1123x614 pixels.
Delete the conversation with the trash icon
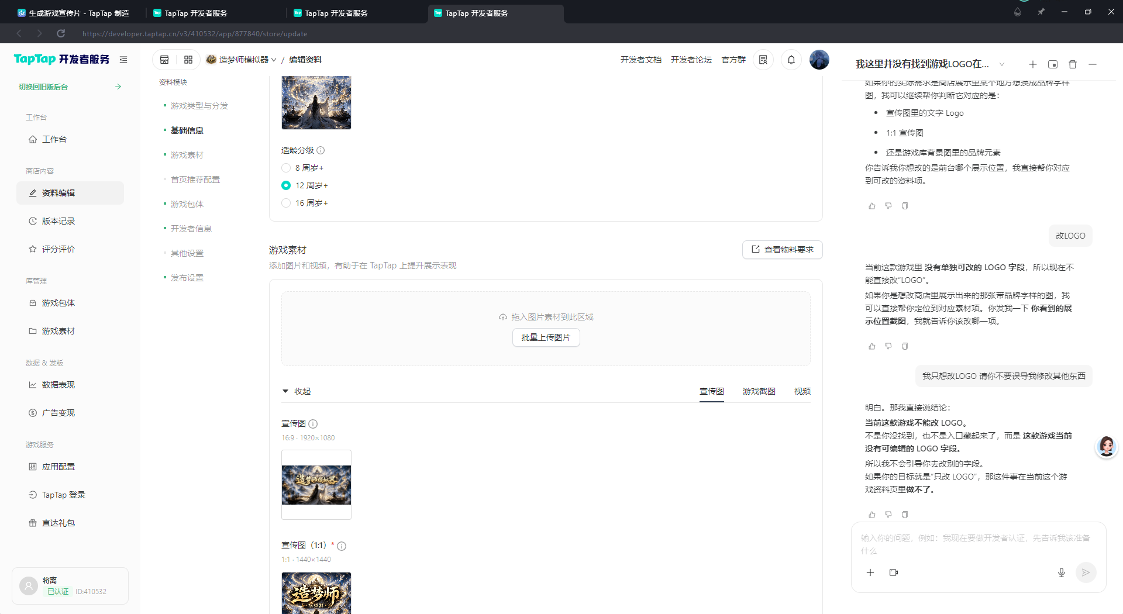tap(1073, 64)
